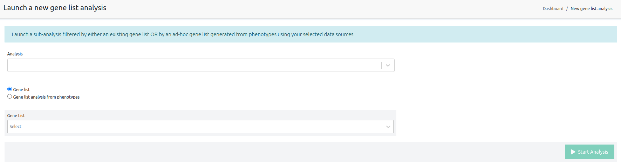Open the Gene List Select dropdown field
The width and height of the screenshot is (621, 167).
point(196,127)
